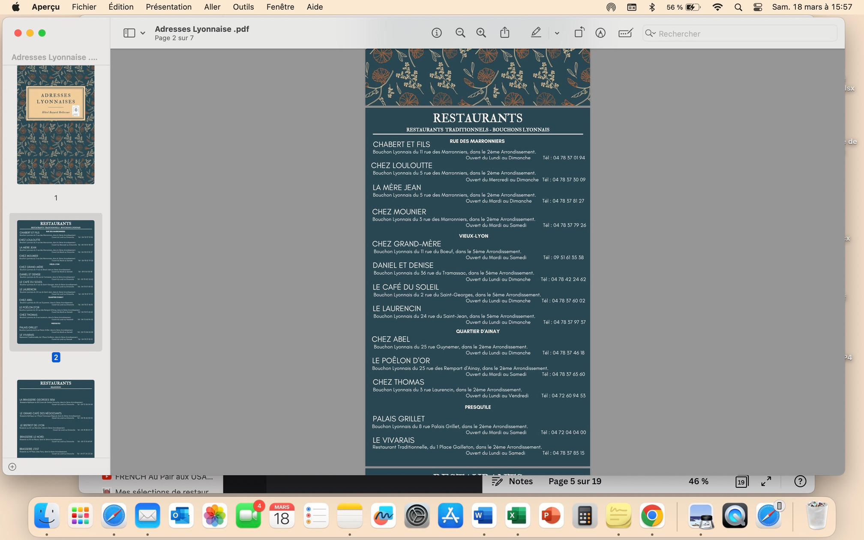This screenshot has height=540, width=864.
Task: Open Freeform from the Dock
Action: [383, 515]
